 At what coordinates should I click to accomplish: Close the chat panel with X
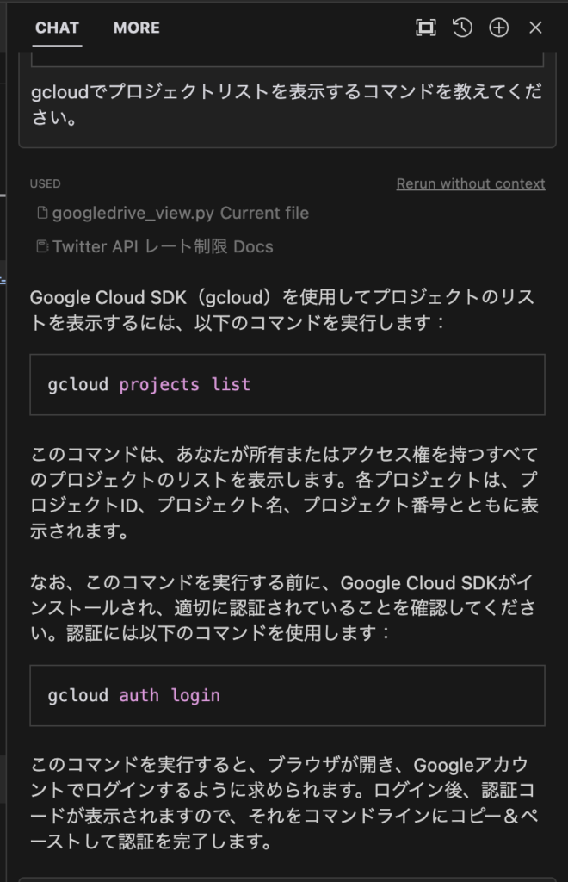[x=535, y=28]
